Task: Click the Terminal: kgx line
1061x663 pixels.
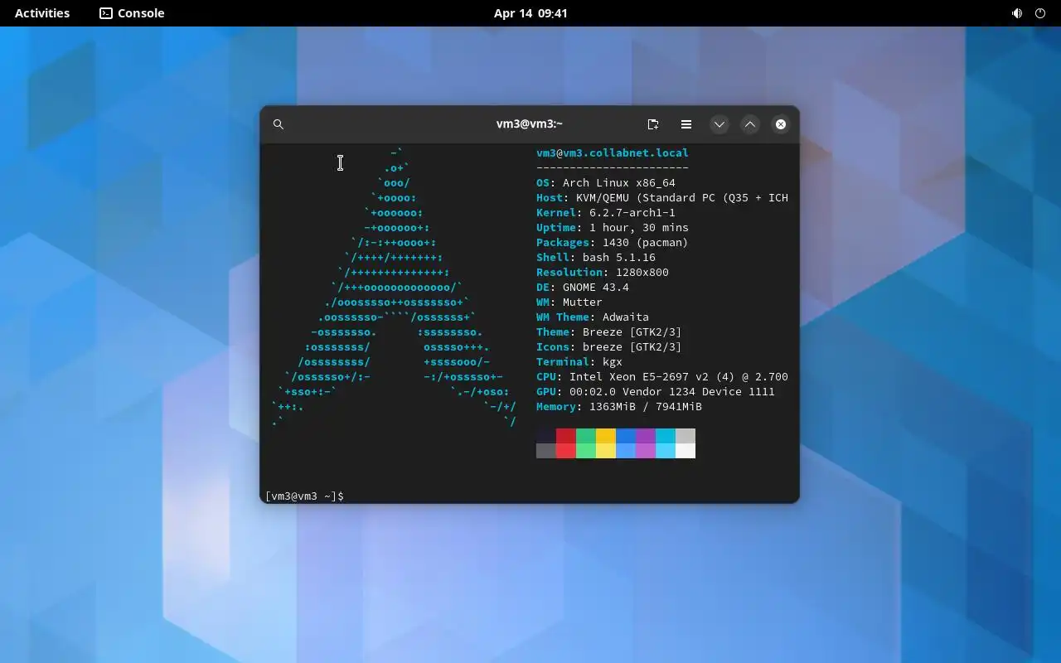Action: 579,362
